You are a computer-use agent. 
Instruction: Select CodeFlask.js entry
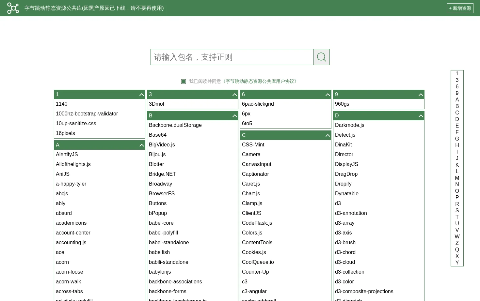click(x=257, y=223)
